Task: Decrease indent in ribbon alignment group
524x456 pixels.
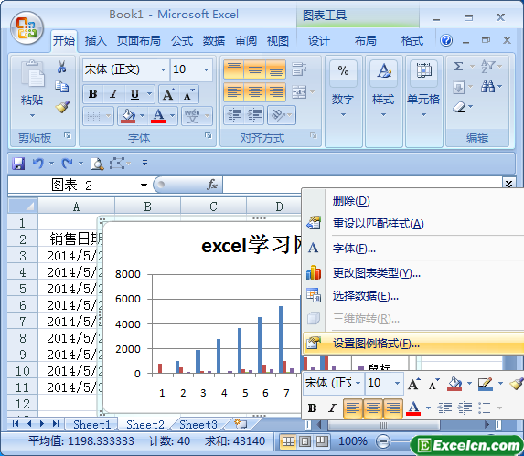Action: coord(234,115)
